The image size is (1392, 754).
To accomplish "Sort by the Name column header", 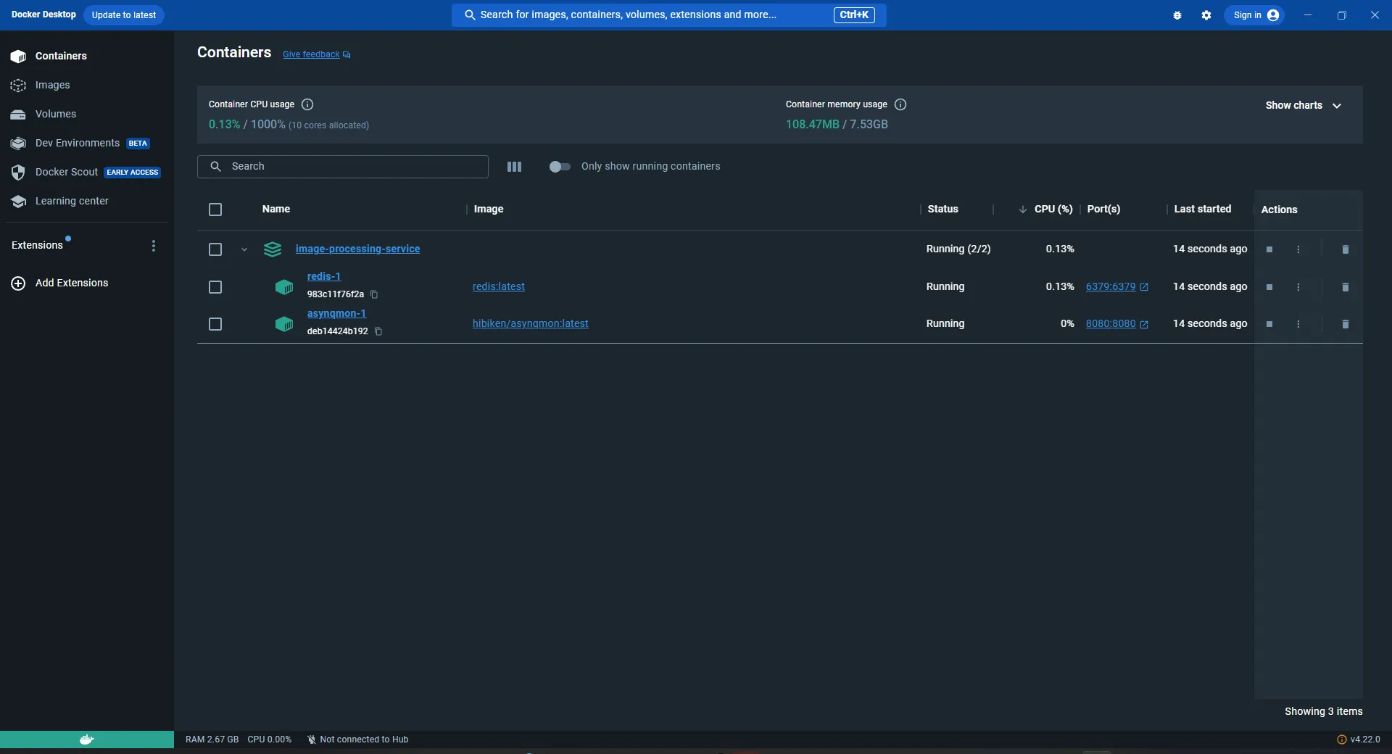I will (x=276, y=209).
